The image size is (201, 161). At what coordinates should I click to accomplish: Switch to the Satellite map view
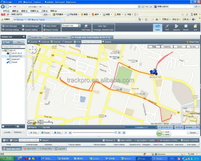167,47
